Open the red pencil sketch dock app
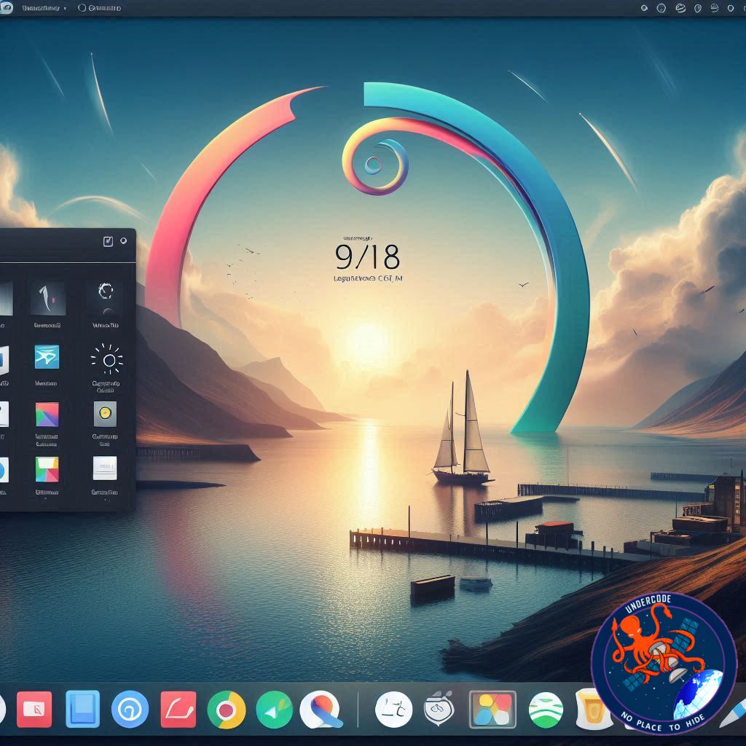746x746 pixels. pos(178,710)
